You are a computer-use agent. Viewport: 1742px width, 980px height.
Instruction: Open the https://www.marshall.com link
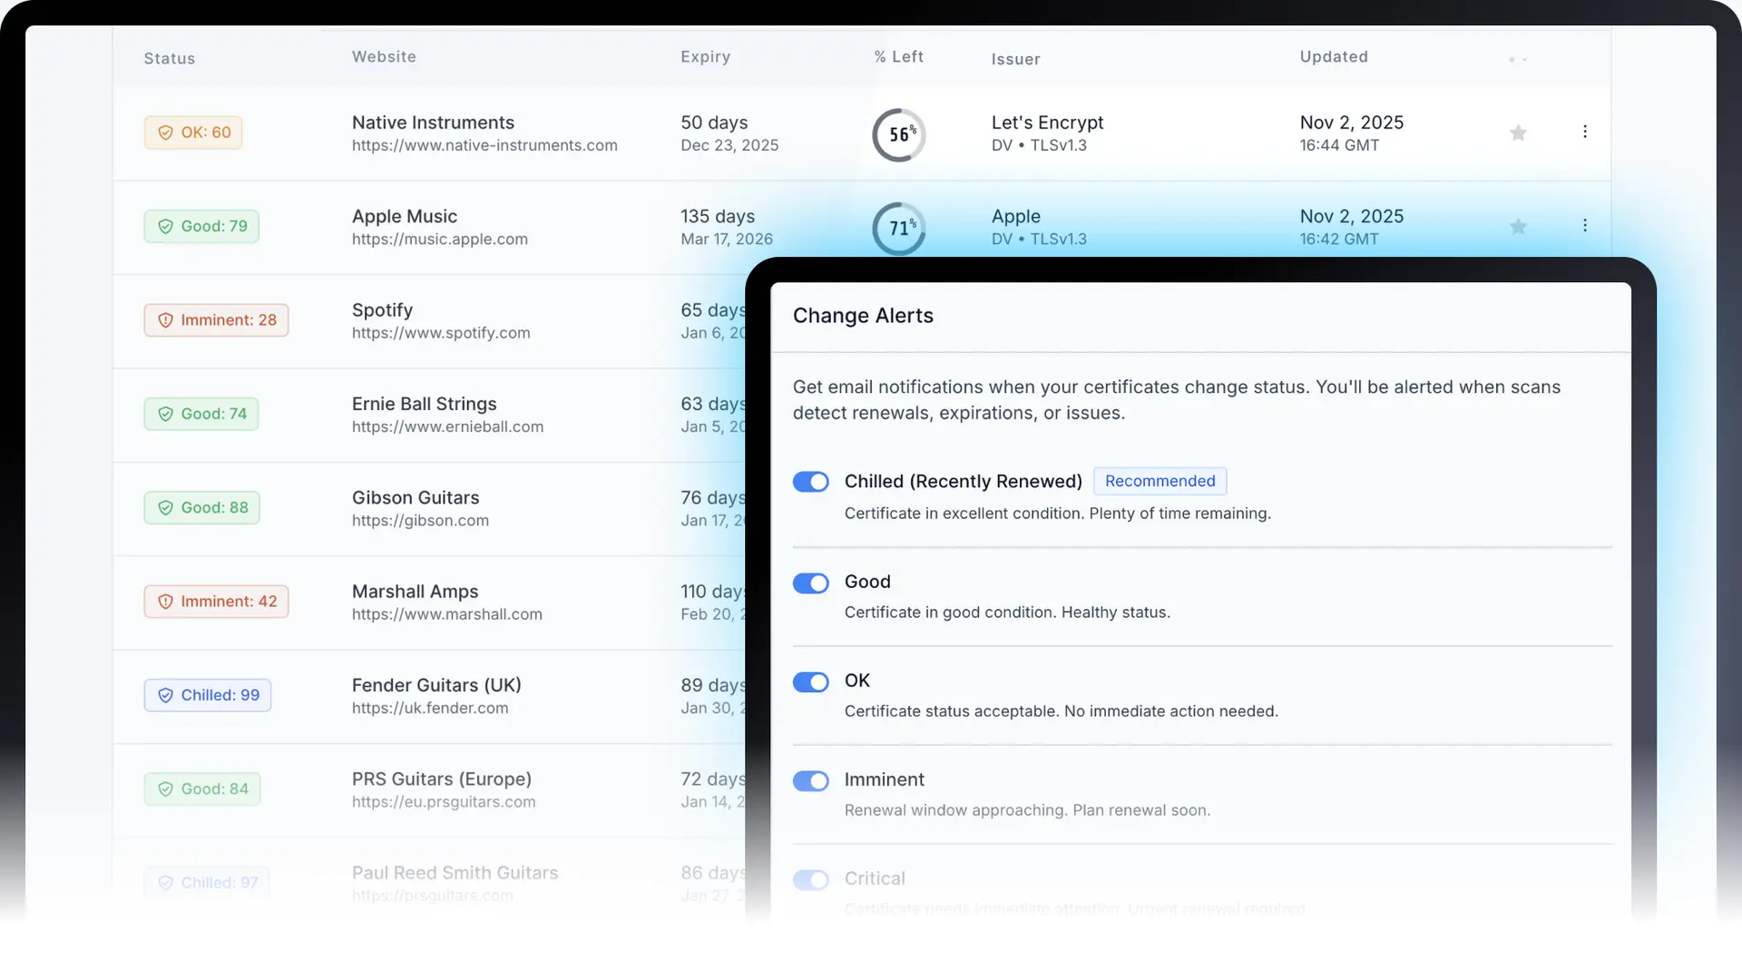(447, 614)
